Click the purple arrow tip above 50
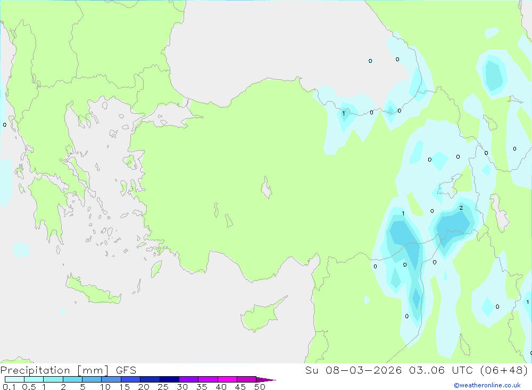 coord(265,379)
